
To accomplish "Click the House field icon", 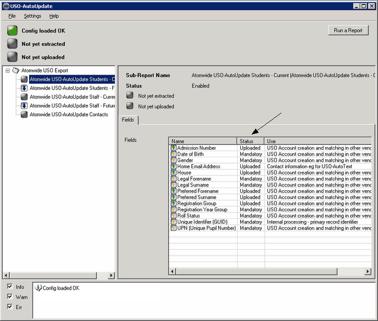I will point(173,172).
